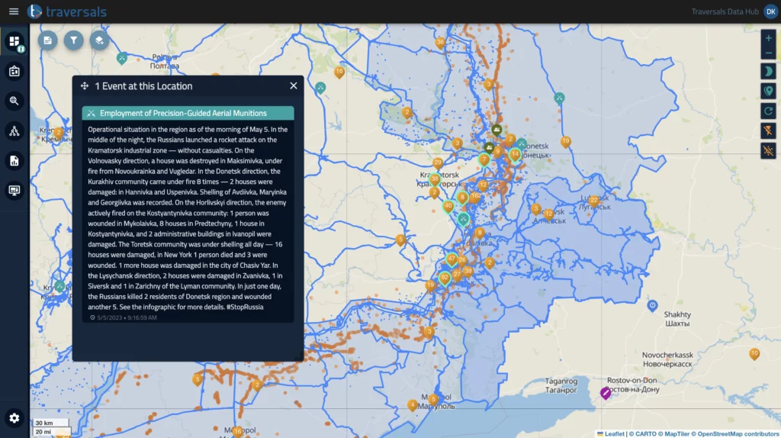Open the cluster marker labeled 40
Screen dimensions: 781x438
448,206
